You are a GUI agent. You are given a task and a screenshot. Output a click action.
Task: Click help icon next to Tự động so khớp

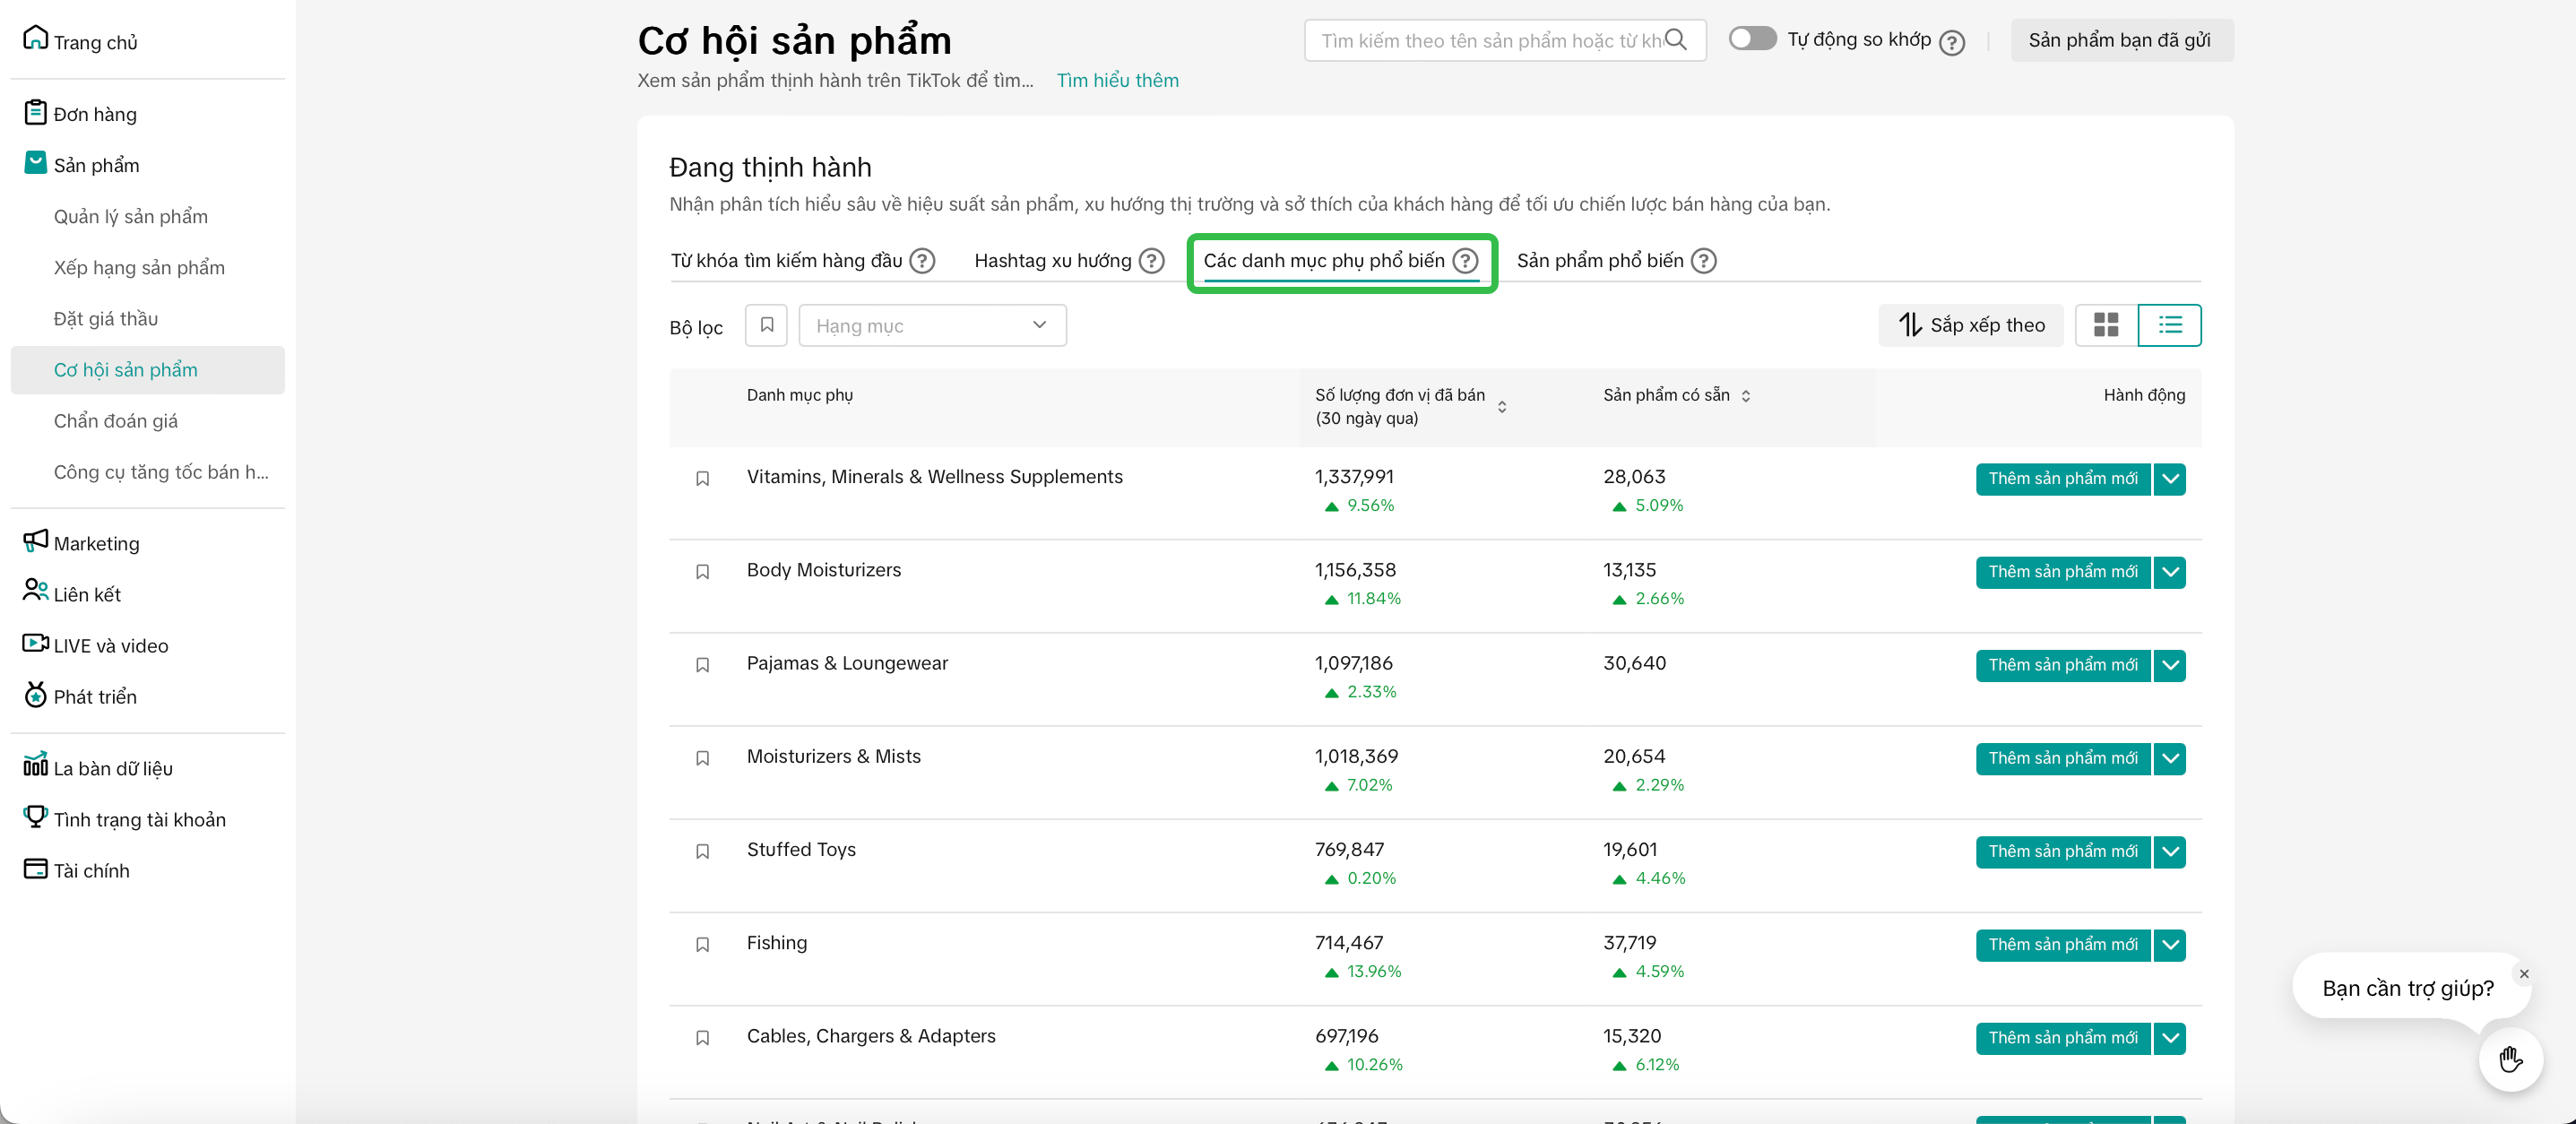coord(1951,42)
